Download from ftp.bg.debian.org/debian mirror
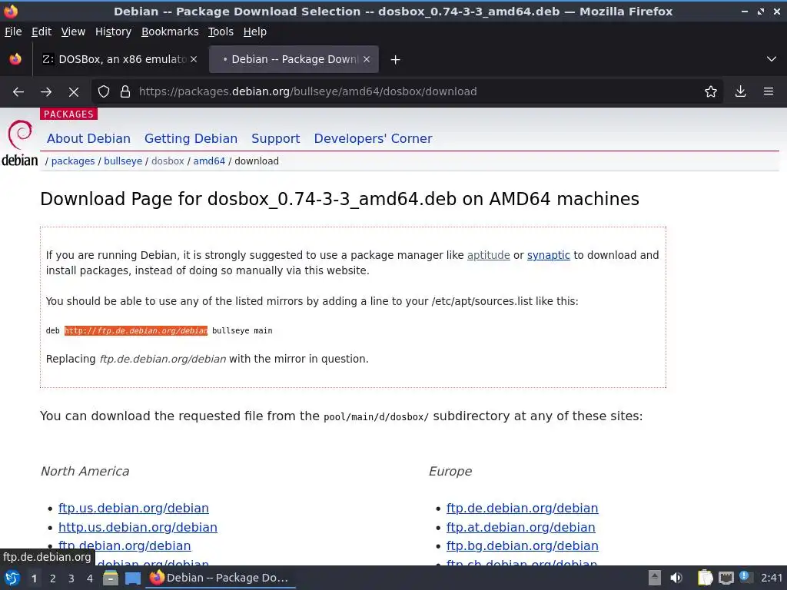Viewport: 787px width, 590px height. coord(522,546)
